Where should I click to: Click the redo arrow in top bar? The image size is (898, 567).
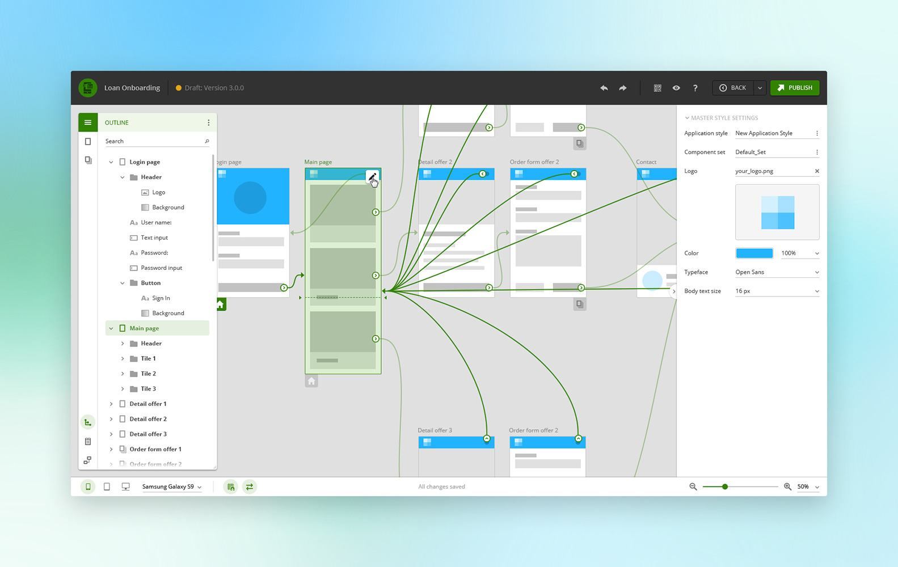coord(623,88)
